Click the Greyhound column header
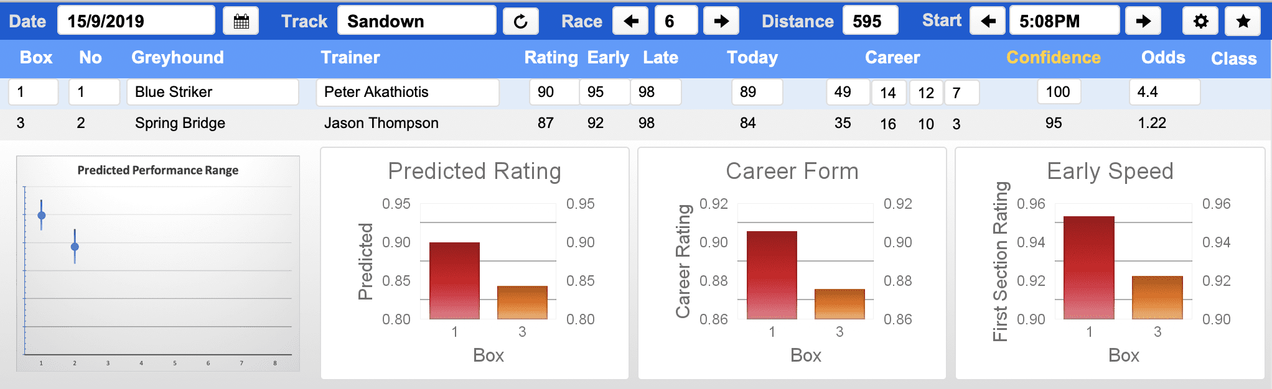This screenshot has height=389, width=1272. [177, 58]
